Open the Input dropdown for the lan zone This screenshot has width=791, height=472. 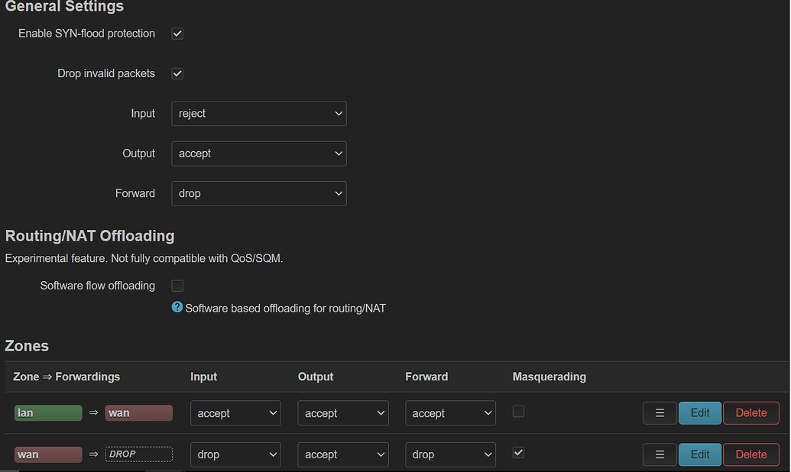point(235,412)
